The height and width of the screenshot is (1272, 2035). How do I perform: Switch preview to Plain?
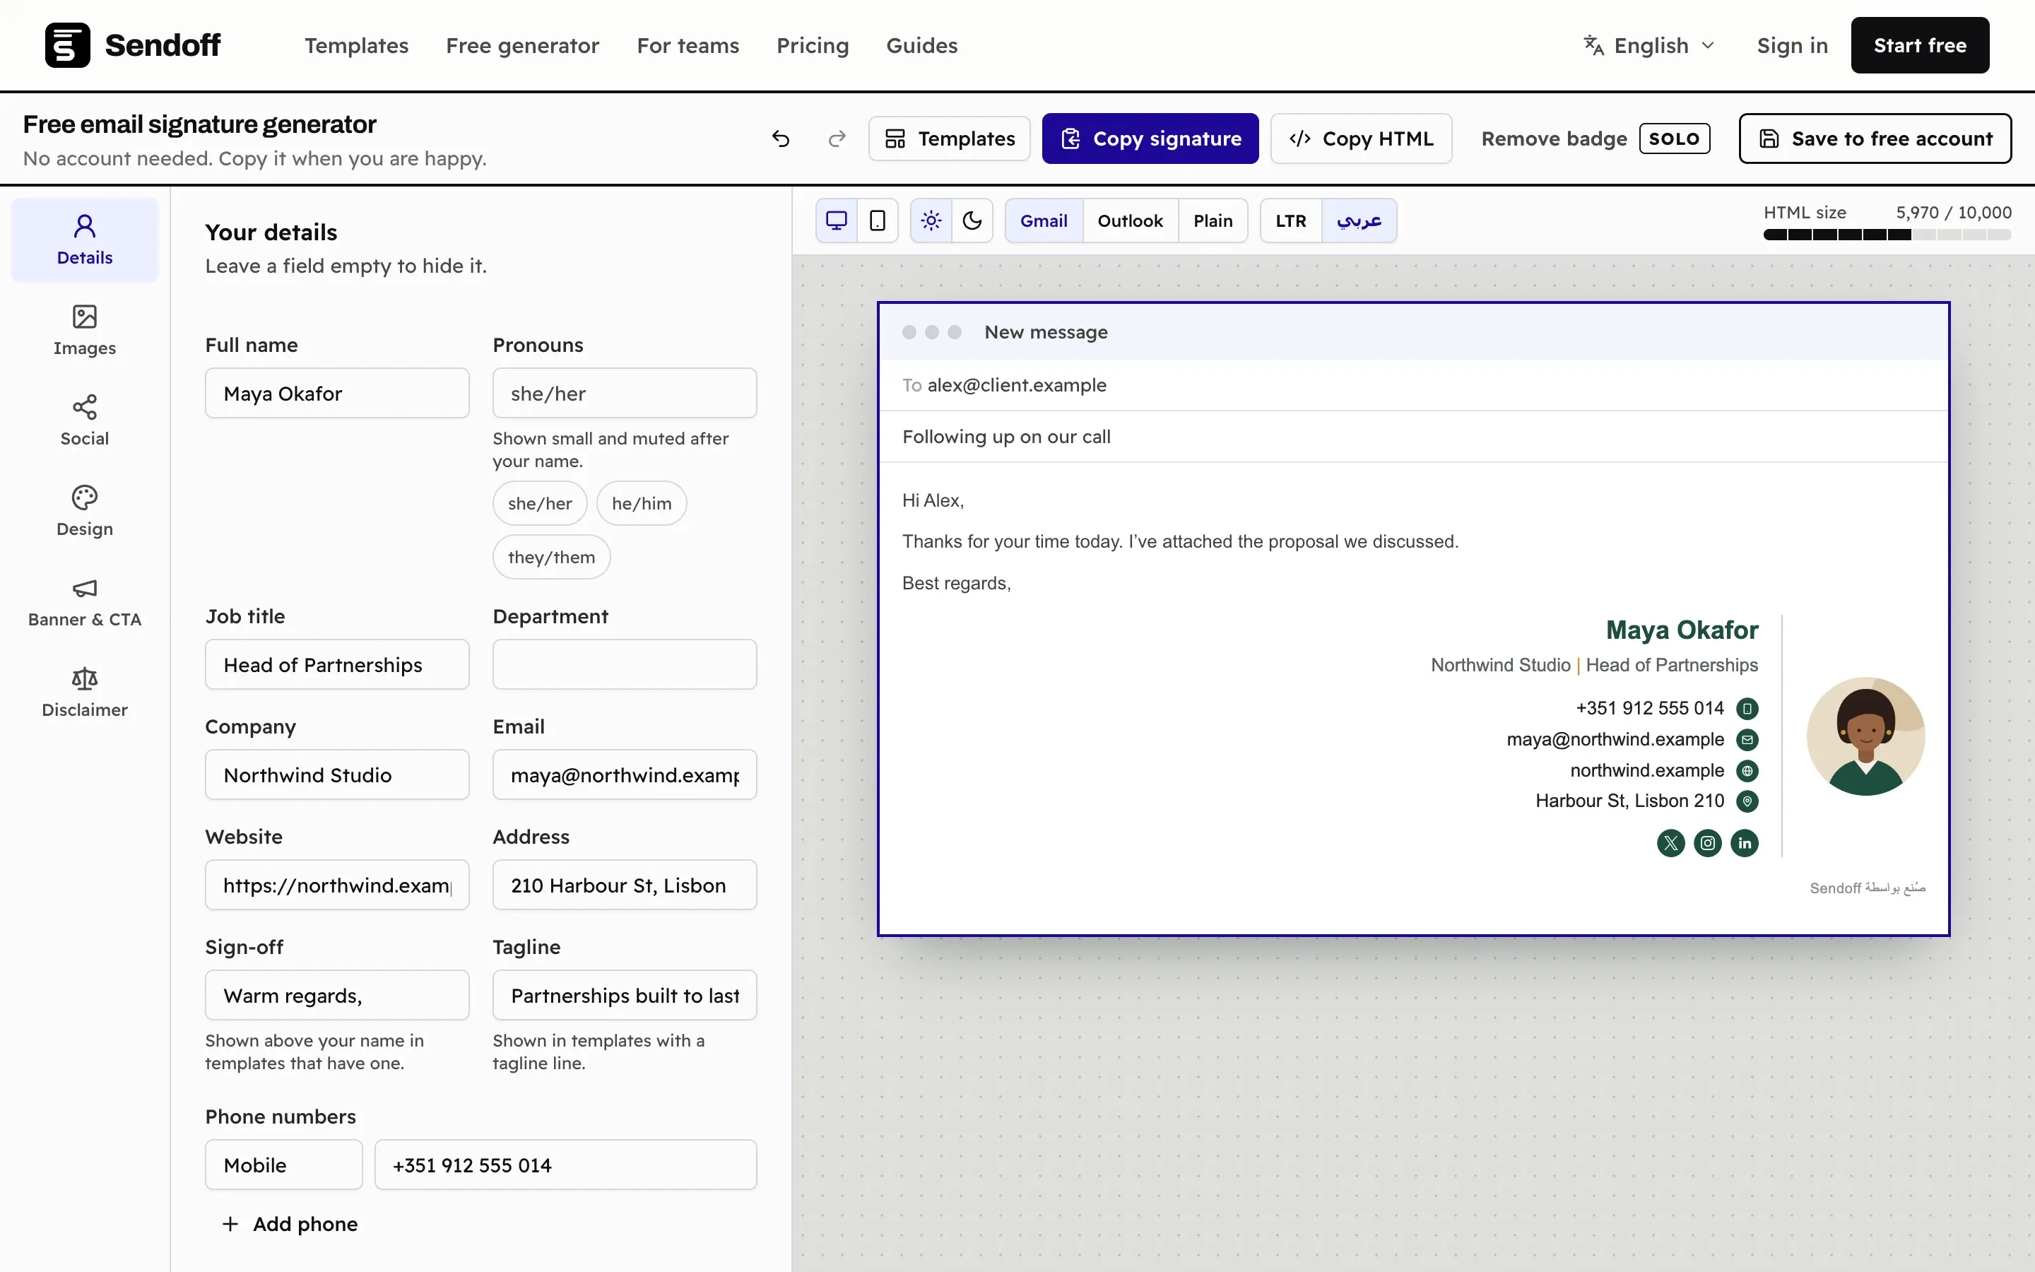click(1213, 220)
